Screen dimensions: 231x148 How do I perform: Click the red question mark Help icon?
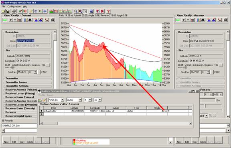(108, 11)
